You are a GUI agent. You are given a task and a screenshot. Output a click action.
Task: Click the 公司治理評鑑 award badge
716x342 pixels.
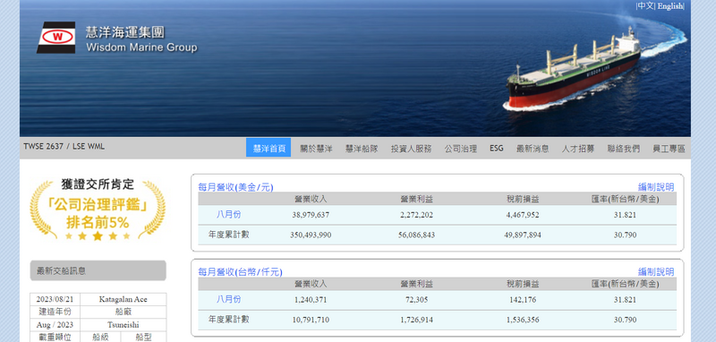tap(98, 209)
